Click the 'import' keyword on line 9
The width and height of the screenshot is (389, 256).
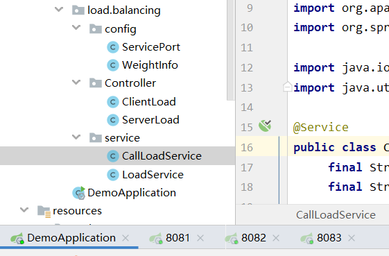[x=314, y=8]
